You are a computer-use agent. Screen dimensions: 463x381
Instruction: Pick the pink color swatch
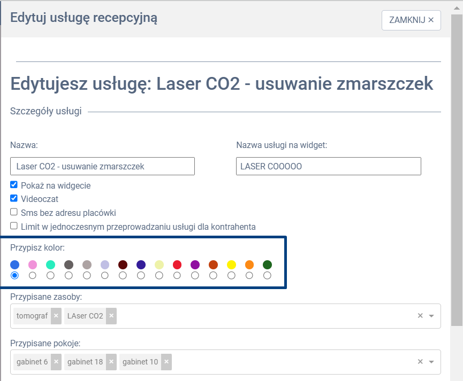33,265
